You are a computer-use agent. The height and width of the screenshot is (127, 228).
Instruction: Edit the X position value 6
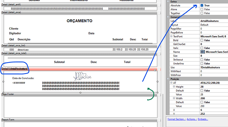click(x=214, y=110)
